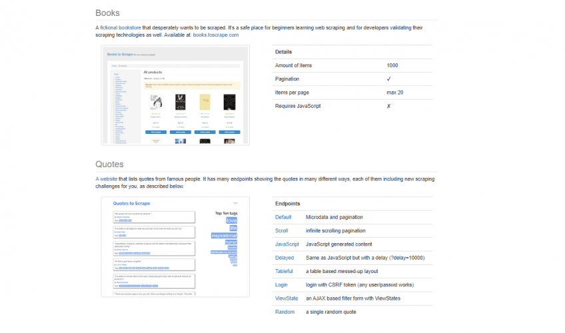Open 'A website' link under Quotes
Screen dimensions: 565x333
[106, 179]
